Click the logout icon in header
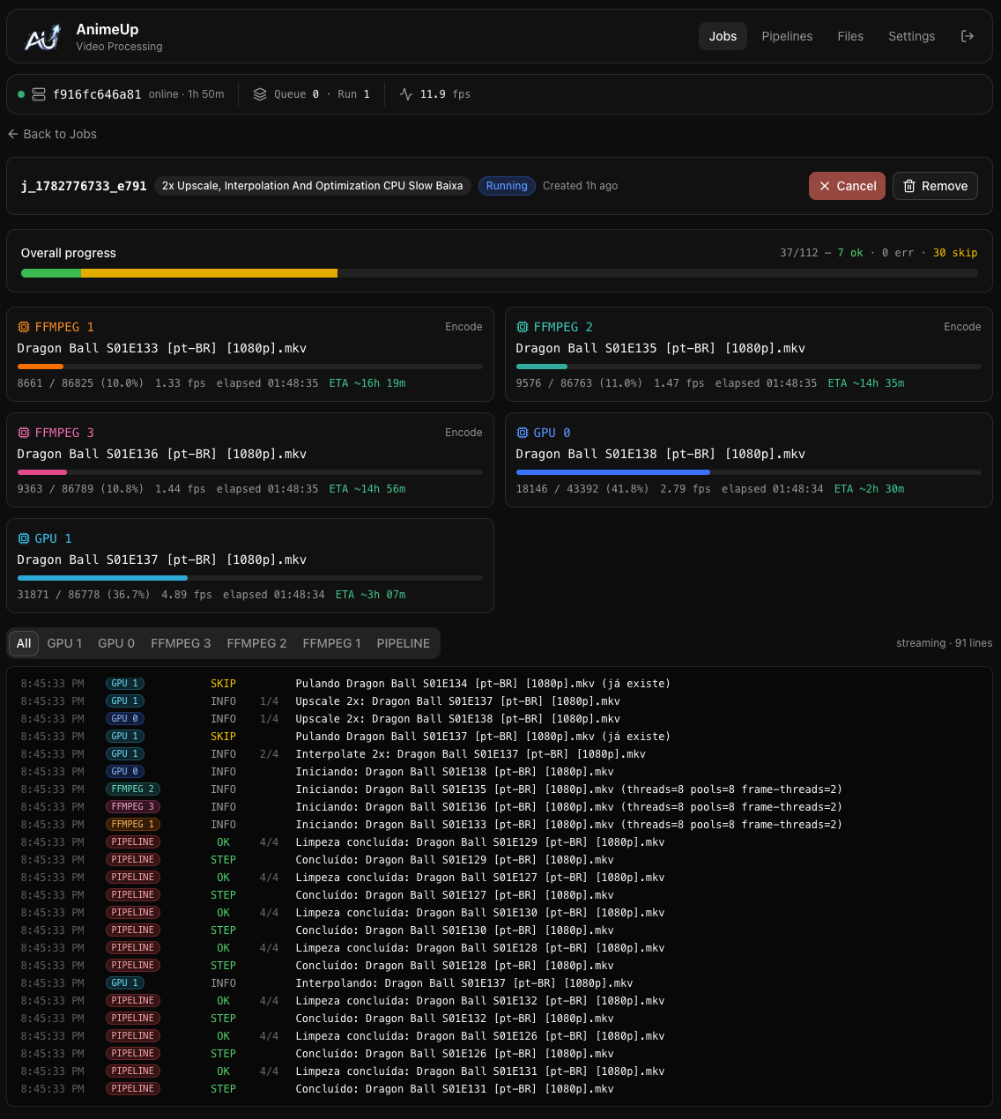 [968, 36]
